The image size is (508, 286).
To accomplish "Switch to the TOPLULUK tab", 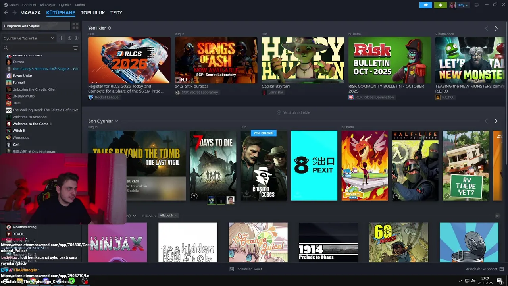I will (x=93, y=13).
